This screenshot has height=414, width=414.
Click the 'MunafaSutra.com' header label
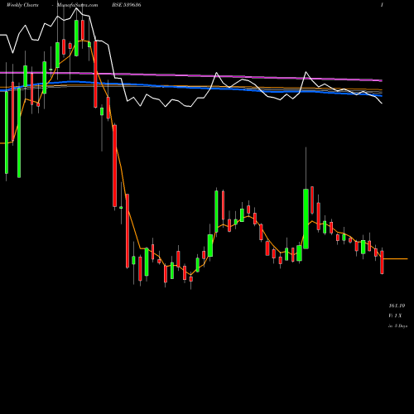[77, 5]
